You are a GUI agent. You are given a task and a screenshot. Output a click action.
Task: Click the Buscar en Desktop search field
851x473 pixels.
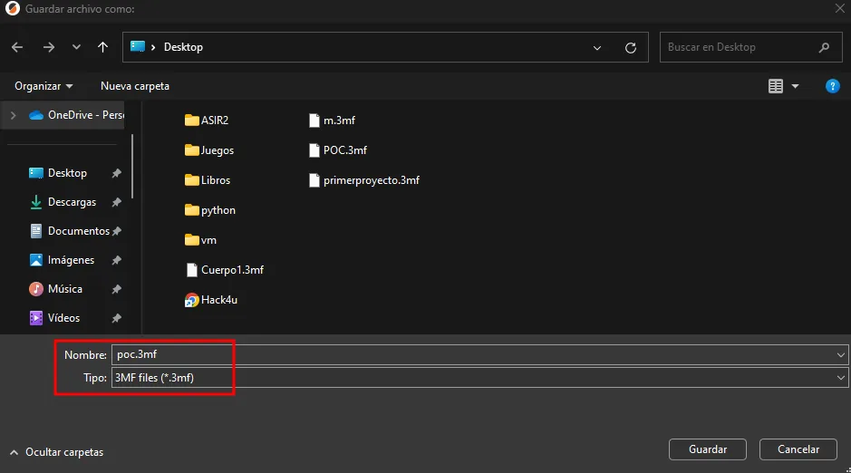click(749, 47)
